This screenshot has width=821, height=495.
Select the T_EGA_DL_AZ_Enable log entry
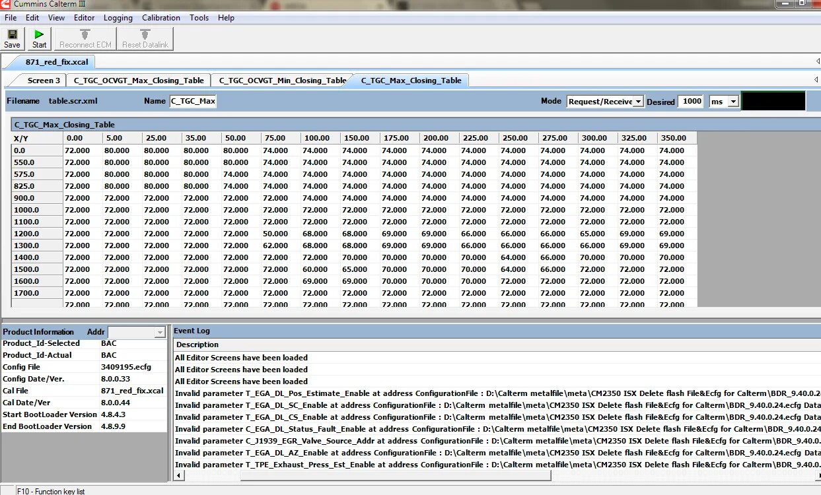[497, 453]
